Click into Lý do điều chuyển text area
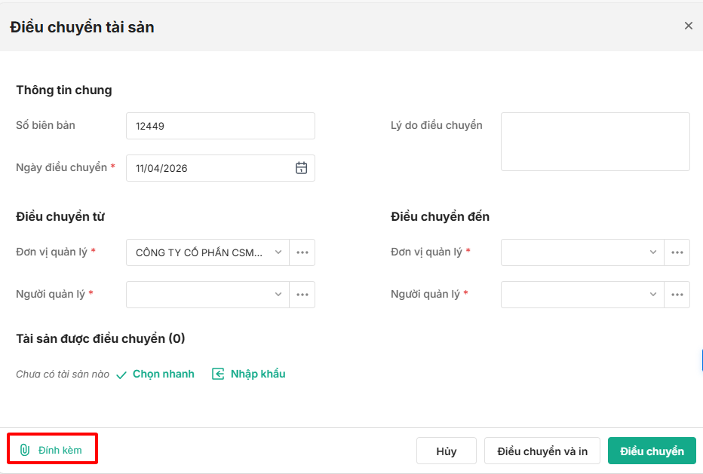703x474 pixels. [595, 142]
